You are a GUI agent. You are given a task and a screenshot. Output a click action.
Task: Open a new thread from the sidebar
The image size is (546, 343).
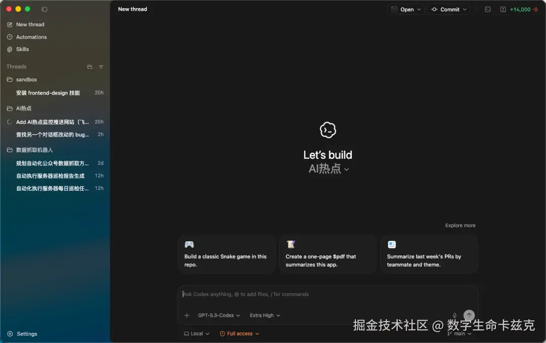click(30, 24)
